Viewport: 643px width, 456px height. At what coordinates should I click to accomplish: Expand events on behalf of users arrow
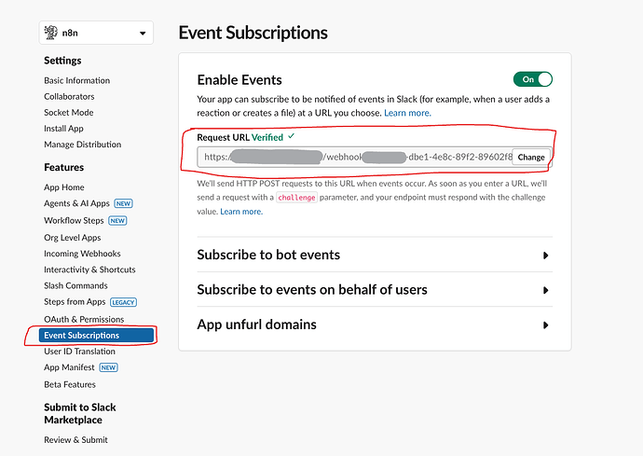click(x=545, y=290)
